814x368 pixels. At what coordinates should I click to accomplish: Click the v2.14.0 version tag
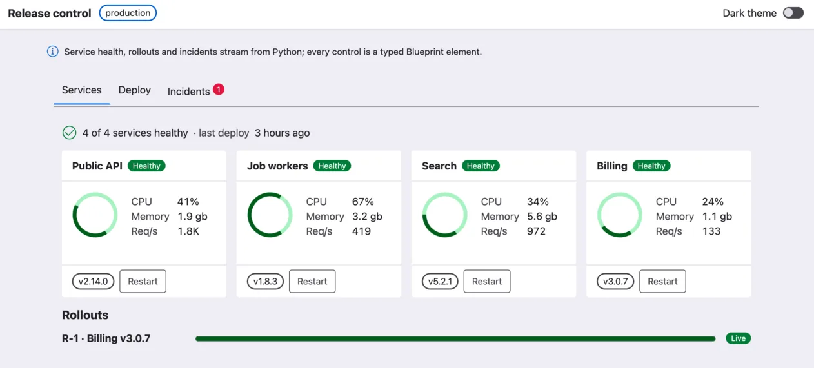[x=94, y=282]
